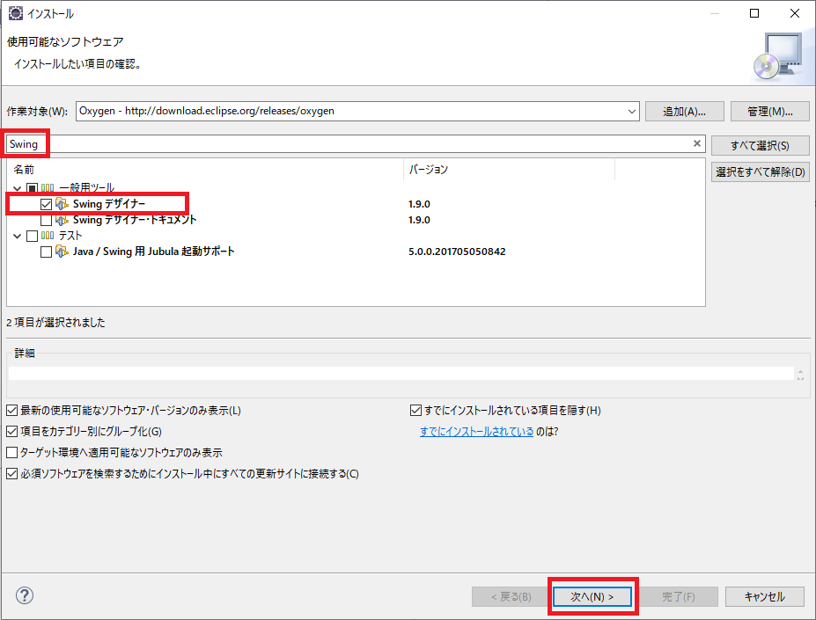Click the 追加(A)... button
This screenshot has width=816, height=620.
(x=684, y=112)
